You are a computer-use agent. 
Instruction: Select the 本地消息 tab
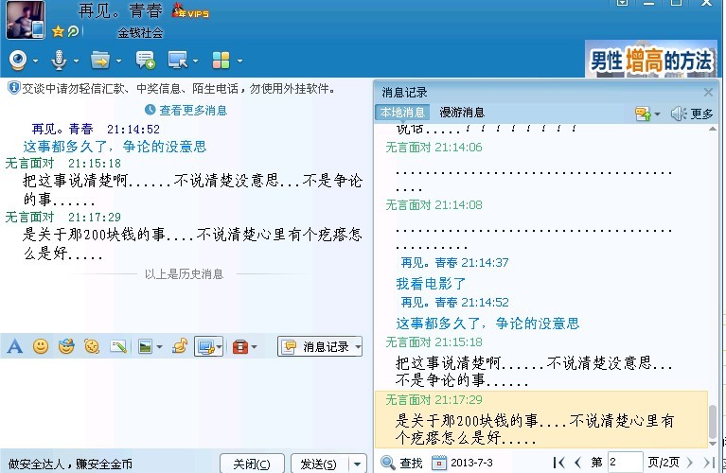click(402, 113)
